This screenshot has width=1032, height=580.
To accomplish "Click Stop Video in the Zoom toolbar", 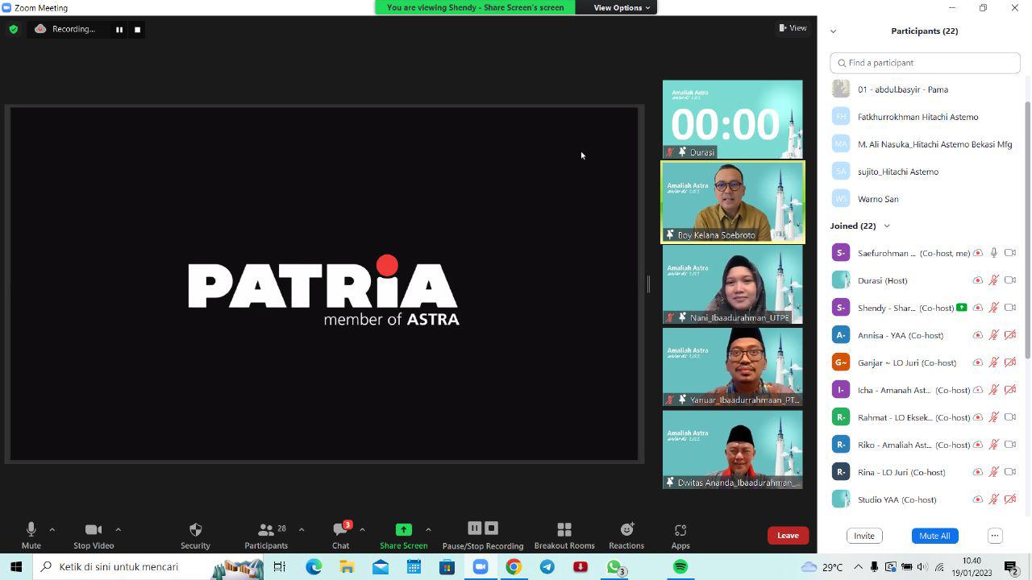I will point(93,529).
